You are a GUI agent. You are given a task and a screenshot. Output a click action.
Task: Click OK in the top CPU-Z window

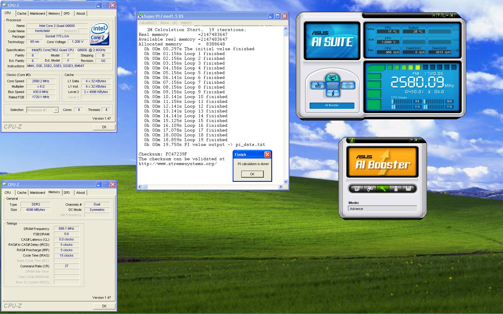pyautogui.click(x=104, y=127)
